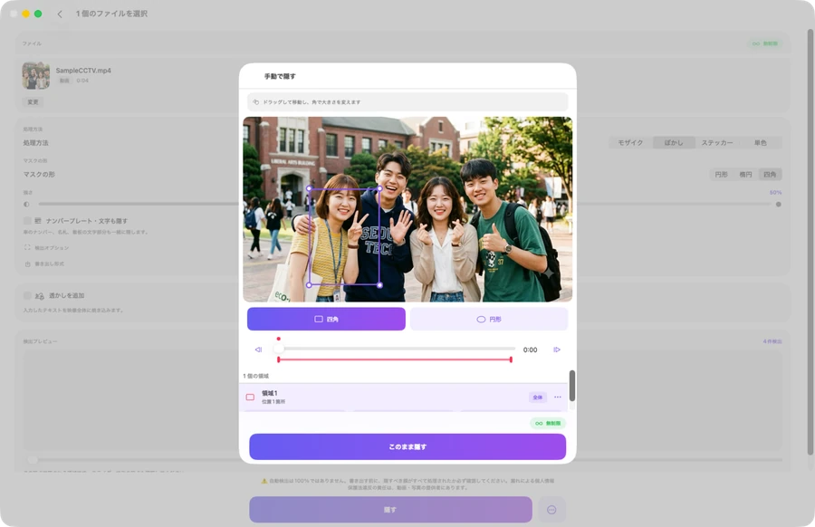Screen dimensions: 815x527
Task: Click the red rectangle icon of 領域1
Action: (x=250, y=398)
